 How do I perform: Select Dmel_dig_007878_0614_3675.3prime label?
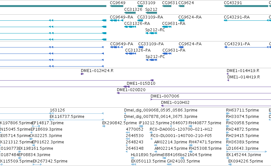click(x=161, y=117)
